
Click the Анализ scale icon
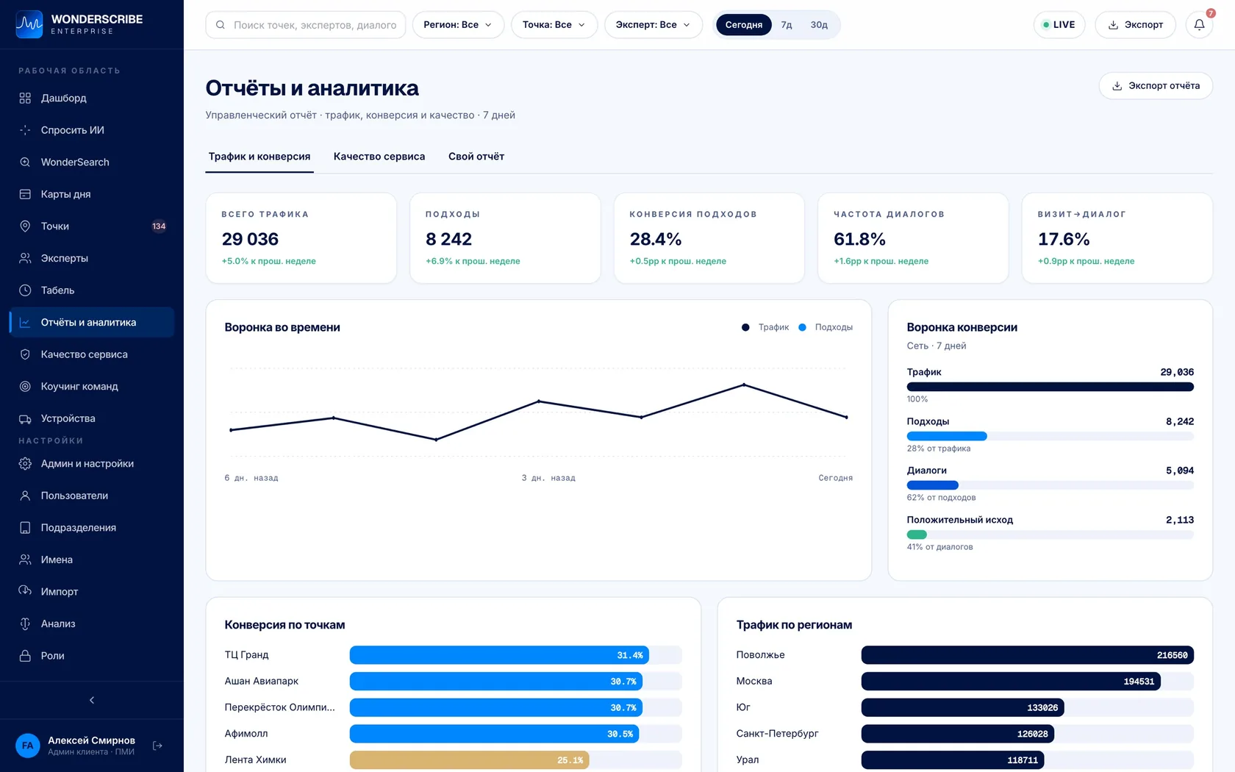(25, 623)
